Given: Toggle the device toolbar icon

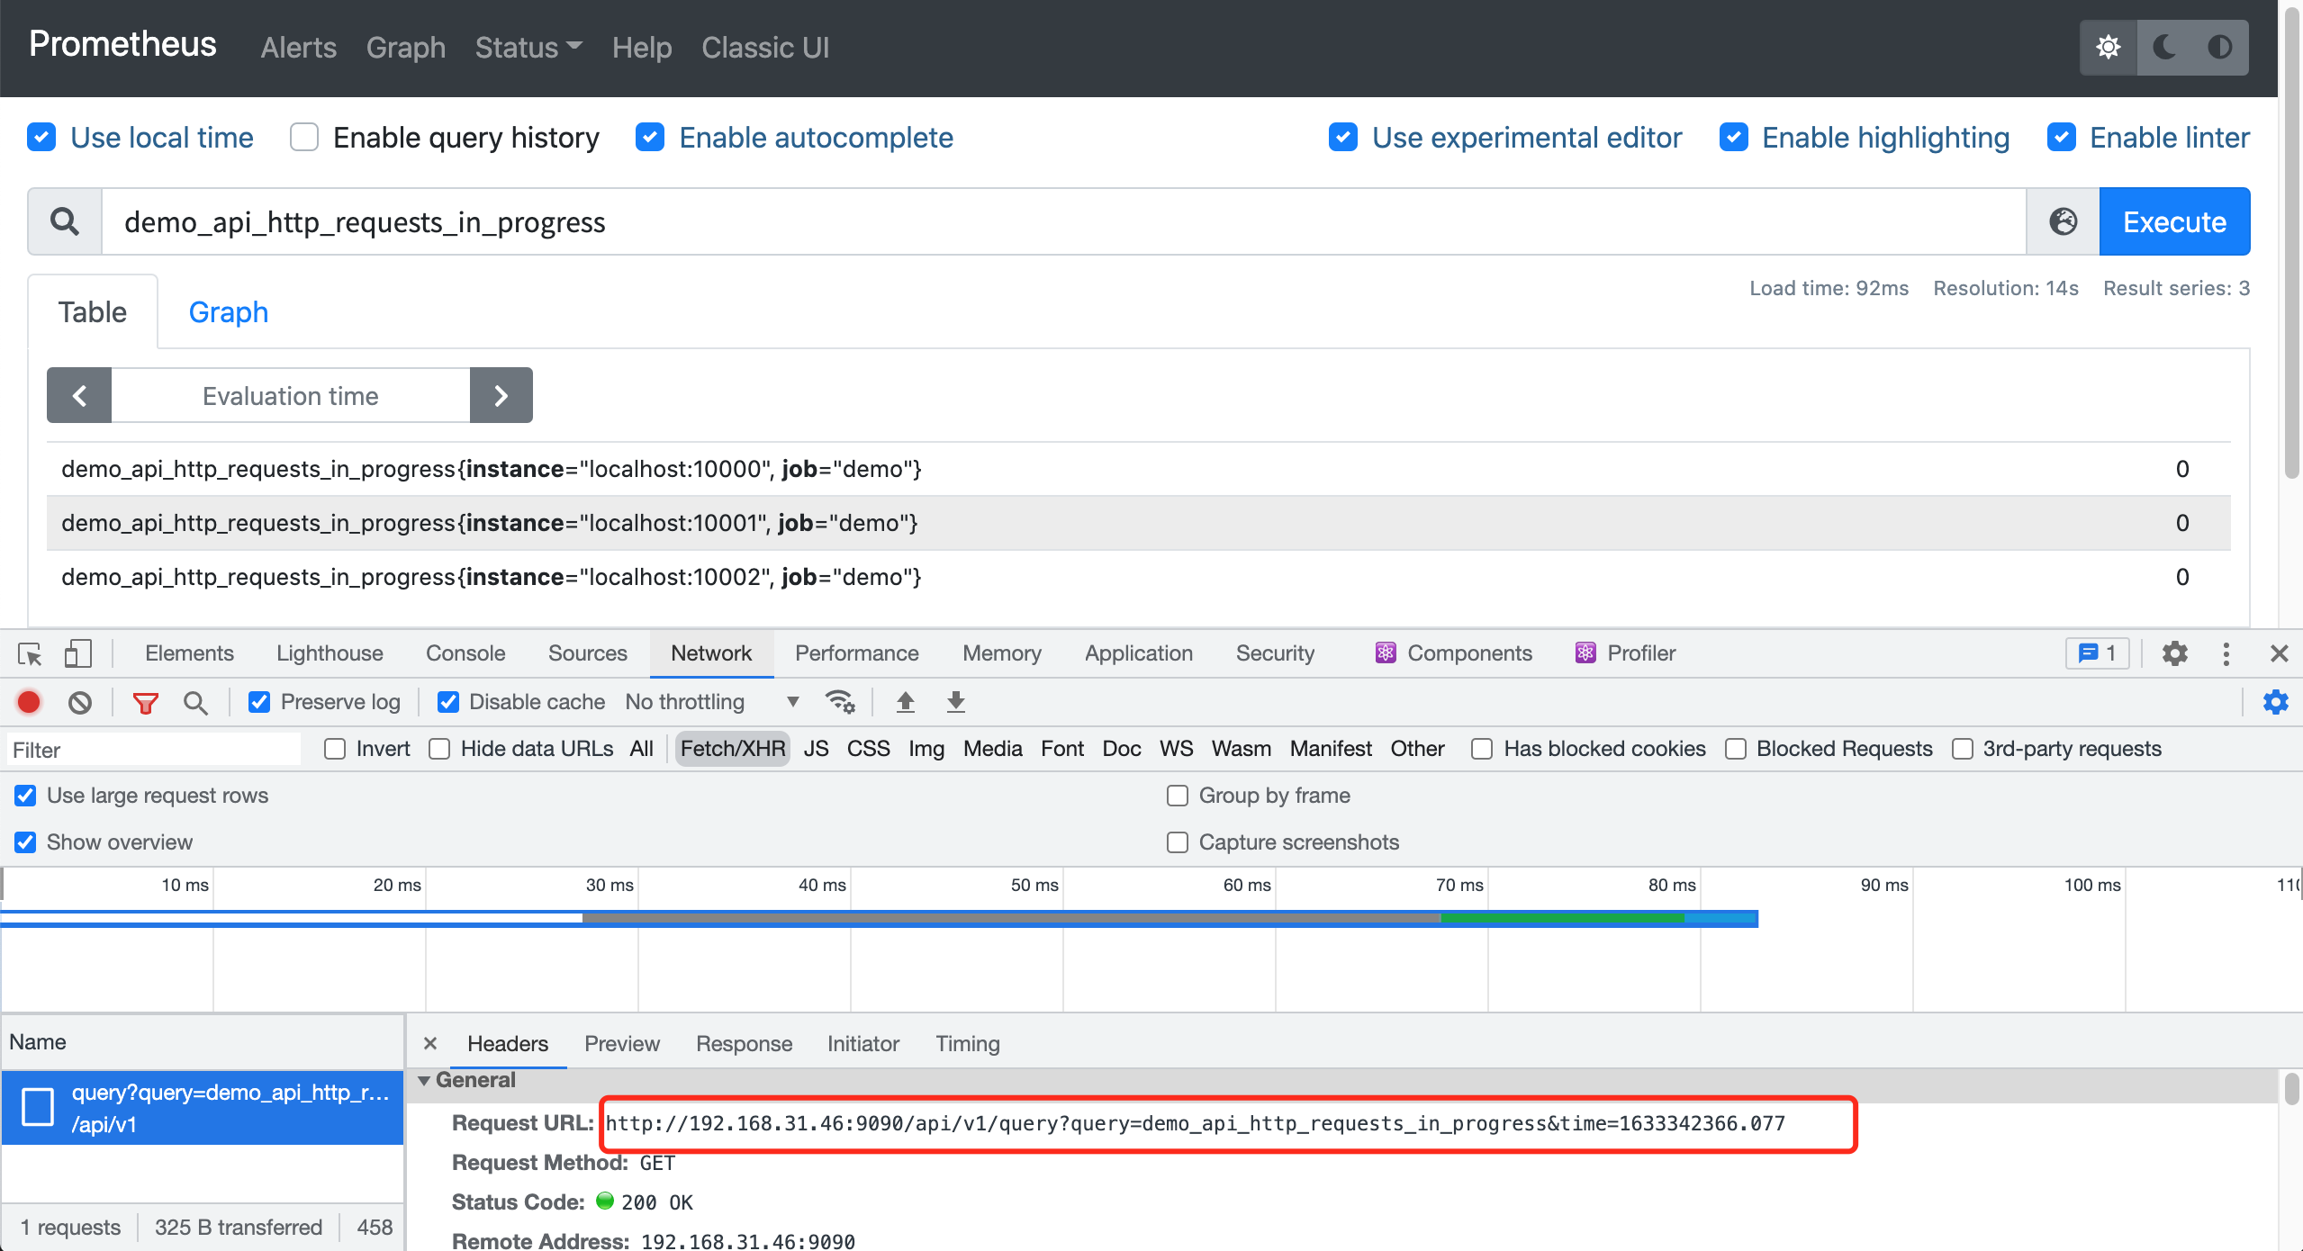Looking at the screenshot, I should pos(78,653).
